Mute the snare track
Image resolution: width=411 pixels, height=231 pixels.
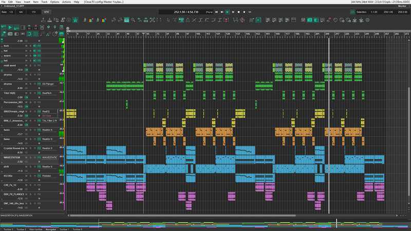(x=26, y=55)
